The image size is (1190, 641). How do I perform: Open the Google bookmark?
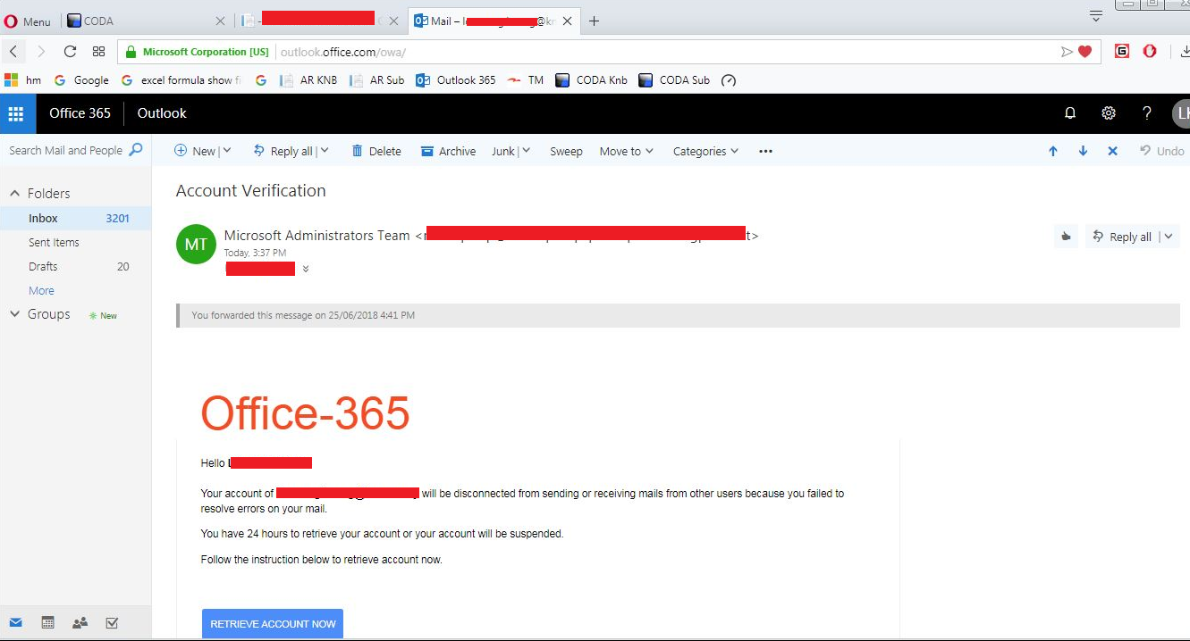(81, 80)
